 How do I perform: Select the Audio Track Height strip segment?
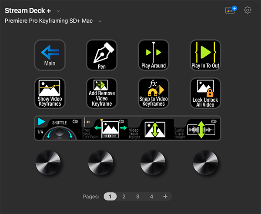(x=197, y=128)
